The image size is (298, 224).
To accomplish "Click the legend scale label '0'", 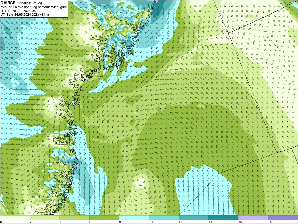I will 1,222.
